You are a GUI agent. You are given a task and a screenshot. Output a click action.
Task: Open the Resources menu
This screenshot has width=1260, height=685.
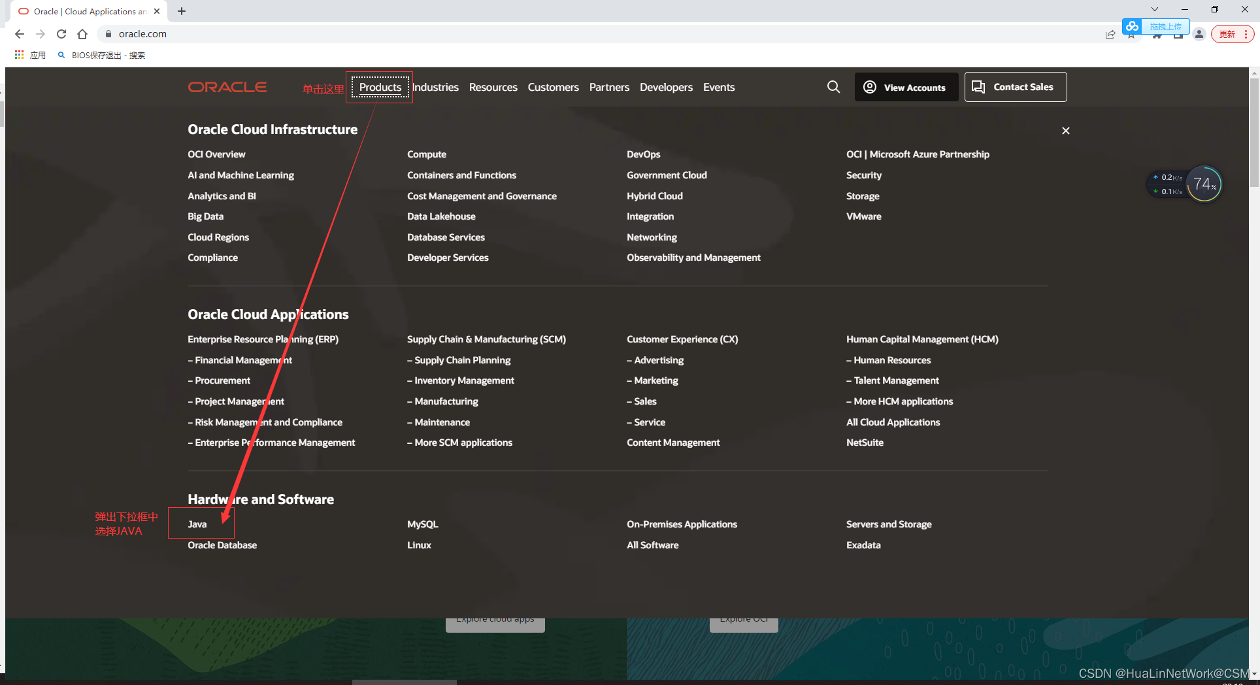point(493,87)
